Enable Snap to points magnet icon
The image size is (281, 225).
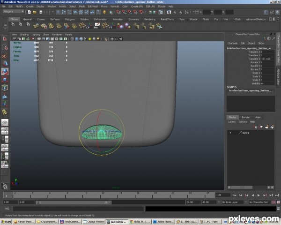pos(130,12)
